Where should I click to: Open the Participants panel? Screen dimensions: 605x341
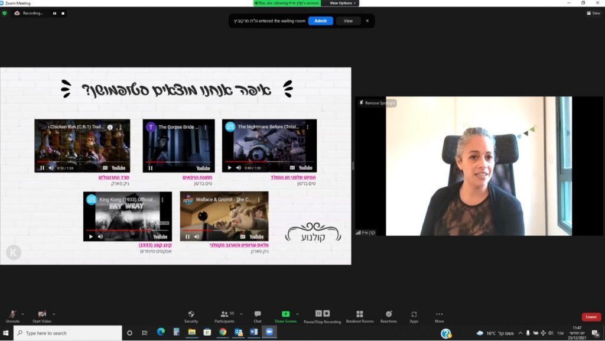pyautogui.click(x=225, y=316)
